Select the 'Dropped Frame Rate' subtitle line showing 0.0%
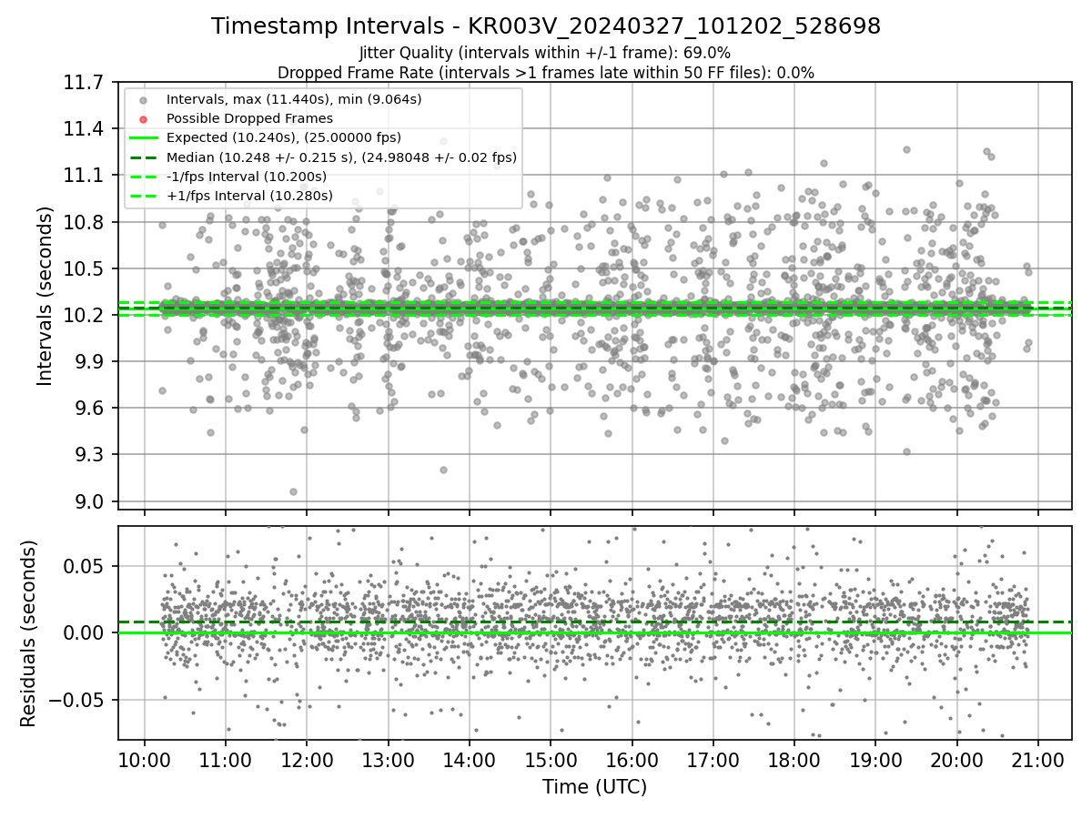This screenshot has height=819, width=1092. coord(546,72)
